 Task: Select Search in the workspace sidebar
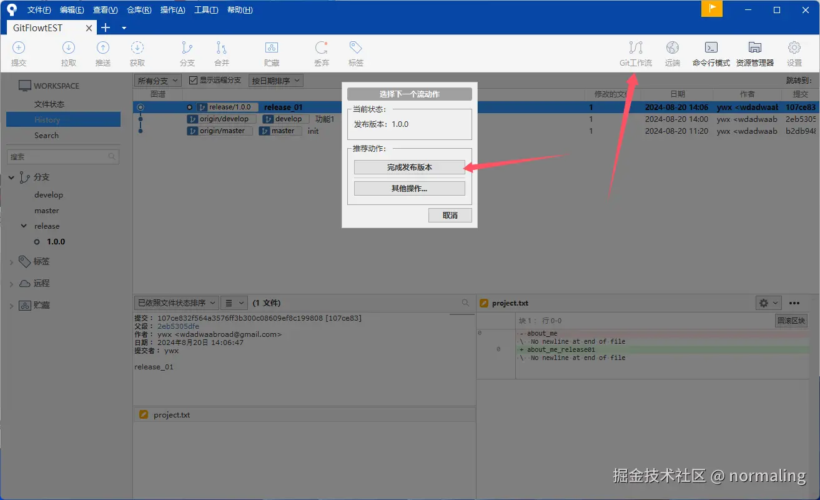tap(46, 136)
